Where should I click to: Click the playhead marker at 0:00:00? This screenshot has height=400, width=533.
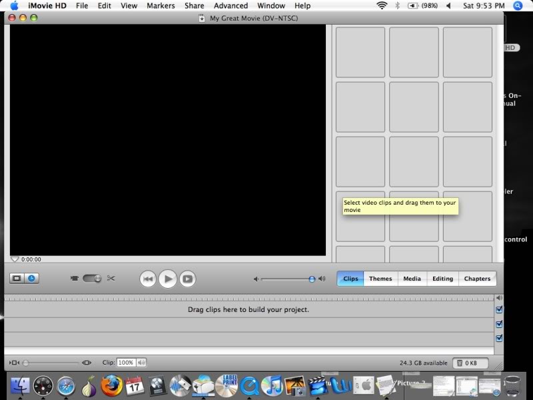15,259
